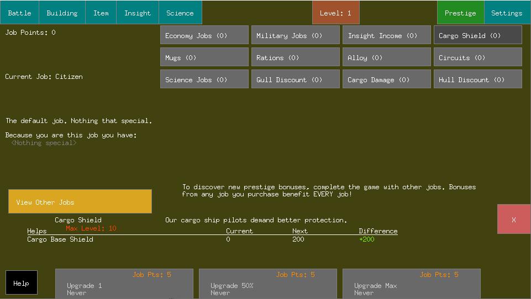Screen dimensions: 531x299
Task: Open Gull Discount bonus details
Action: [295, 79]
